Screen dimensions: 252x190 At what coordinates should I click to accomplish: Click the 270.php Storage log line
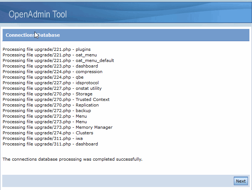coord(48,94)
